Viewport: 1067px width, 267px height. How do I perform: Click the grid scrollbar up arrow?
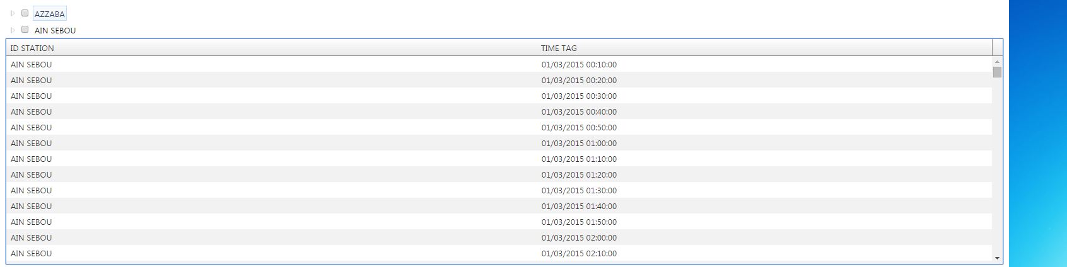[x=997, y=62]
